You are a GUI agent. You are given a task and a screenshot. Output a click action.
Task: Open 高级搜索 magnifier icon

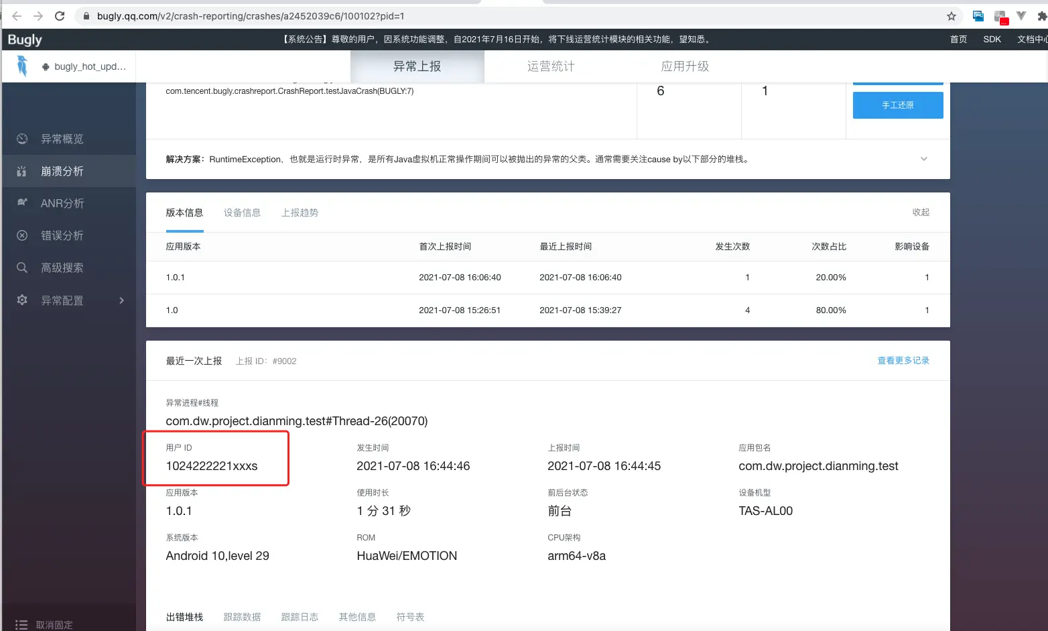click(x=22, y=268)
